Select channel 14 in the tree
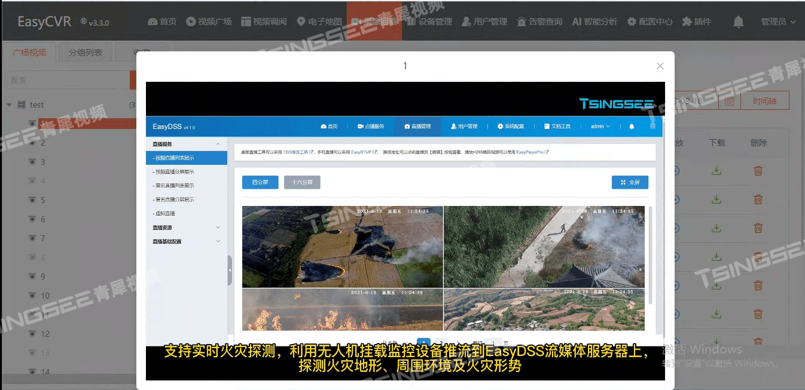 (x=45, y=372)
